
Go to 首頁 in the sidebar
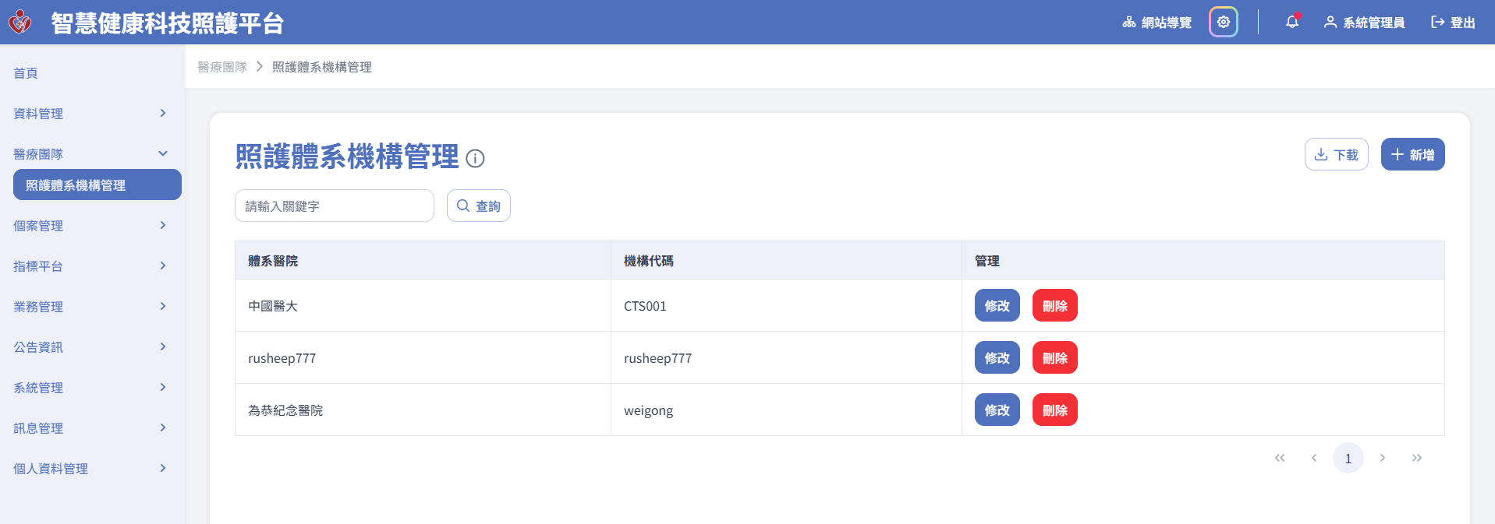click(26, 73)
